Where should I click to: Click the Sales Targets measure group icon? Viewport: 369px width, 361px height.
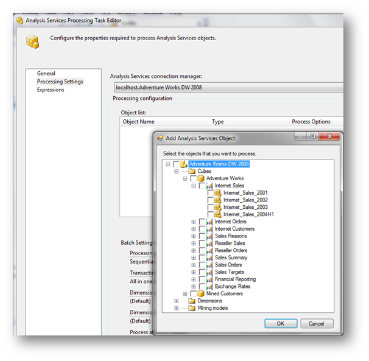click(209, 272)
